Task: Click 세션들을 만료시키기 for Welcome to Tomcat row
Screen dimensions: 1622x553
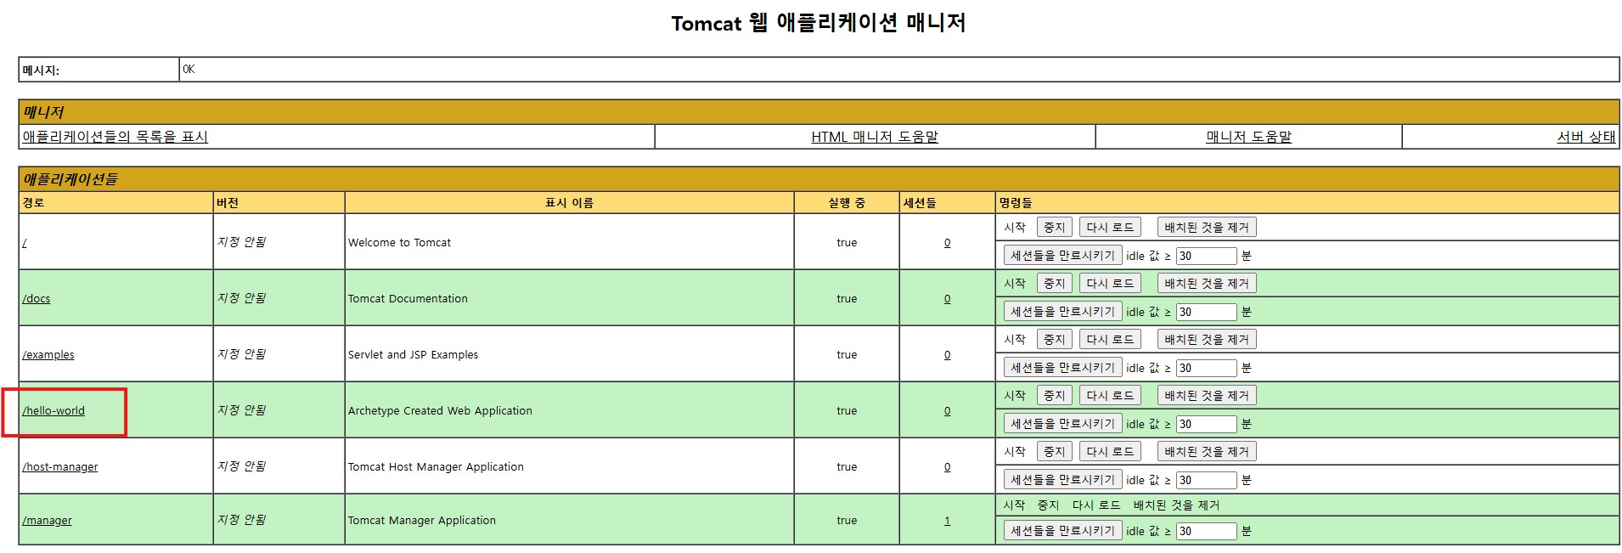Action: click(1062, 256)
